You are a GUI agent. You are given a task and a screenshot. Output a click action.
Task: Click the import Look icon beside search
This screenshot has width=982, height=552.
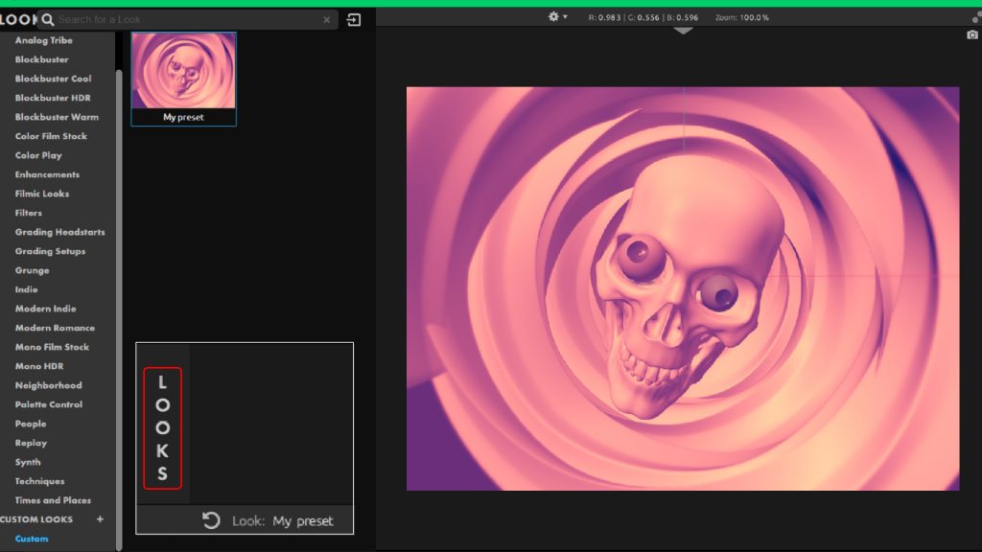[x=354, y=19]
